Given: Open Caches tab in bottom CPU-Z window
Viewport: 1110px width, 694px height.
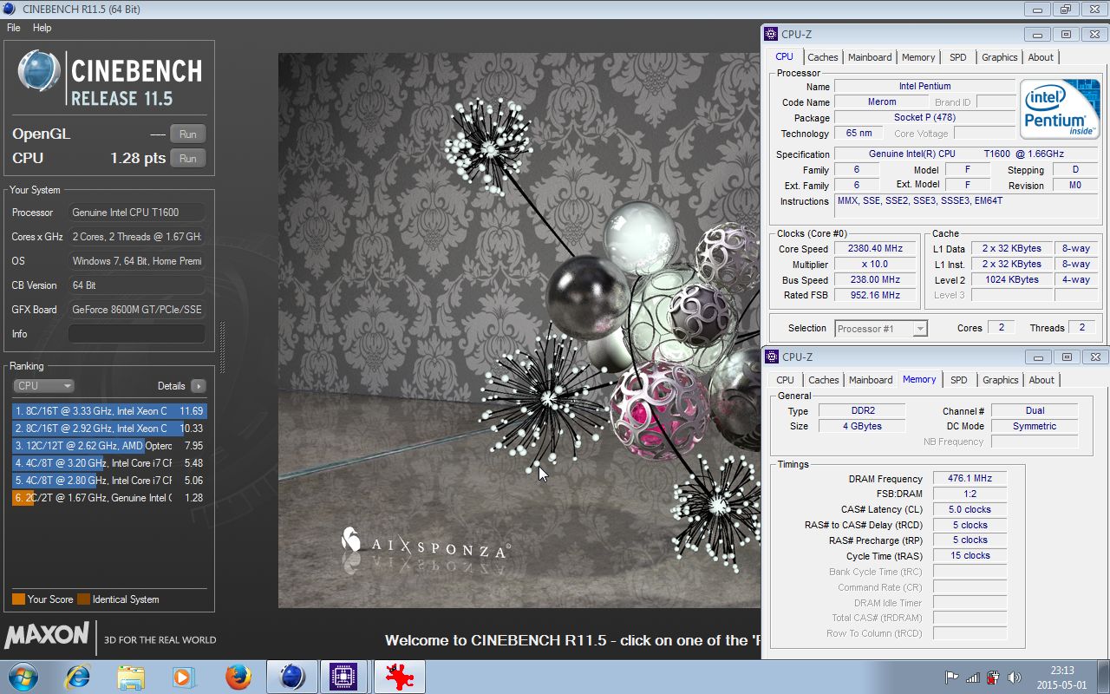Looking at the screenshot, I should tap(823, 380).
